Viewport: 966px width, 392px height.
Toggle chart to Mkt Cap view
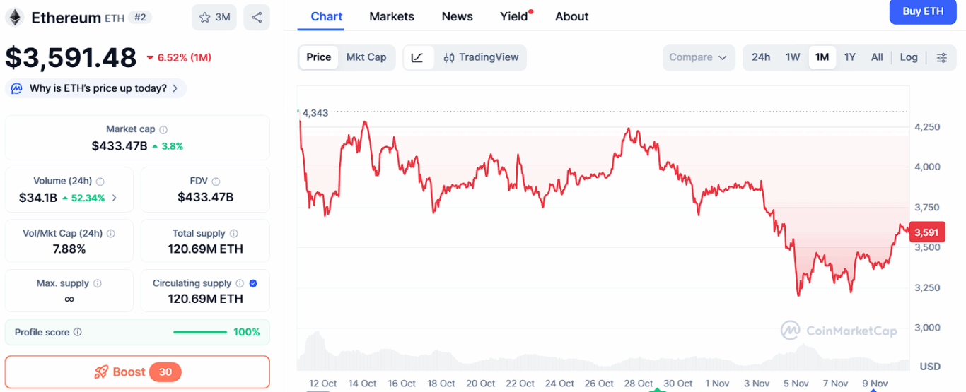(366, 57)
